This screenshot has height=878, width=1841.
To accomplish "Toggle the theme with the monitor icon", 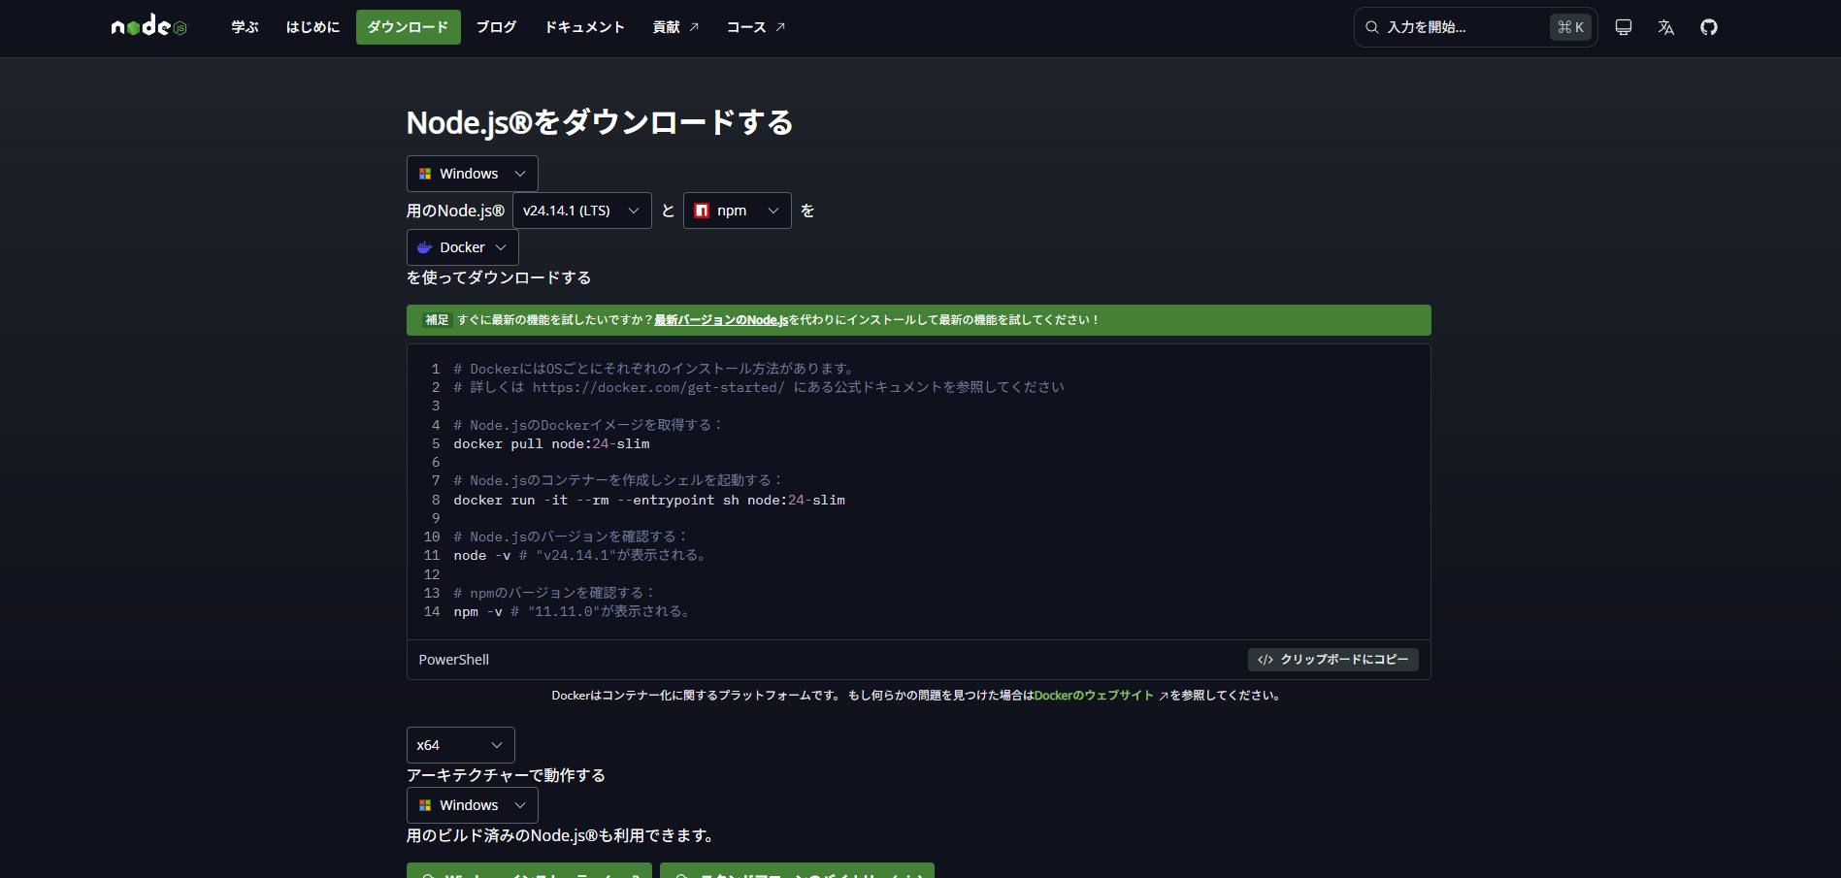I will point(1624,27).
